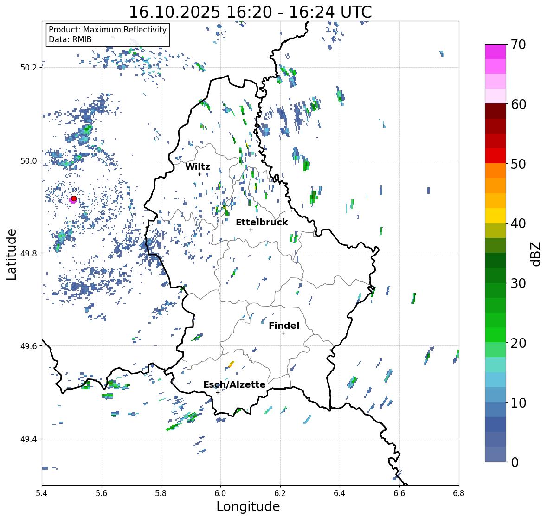Click the yellow swatch at 40 dBZ

tap(496, 216)
